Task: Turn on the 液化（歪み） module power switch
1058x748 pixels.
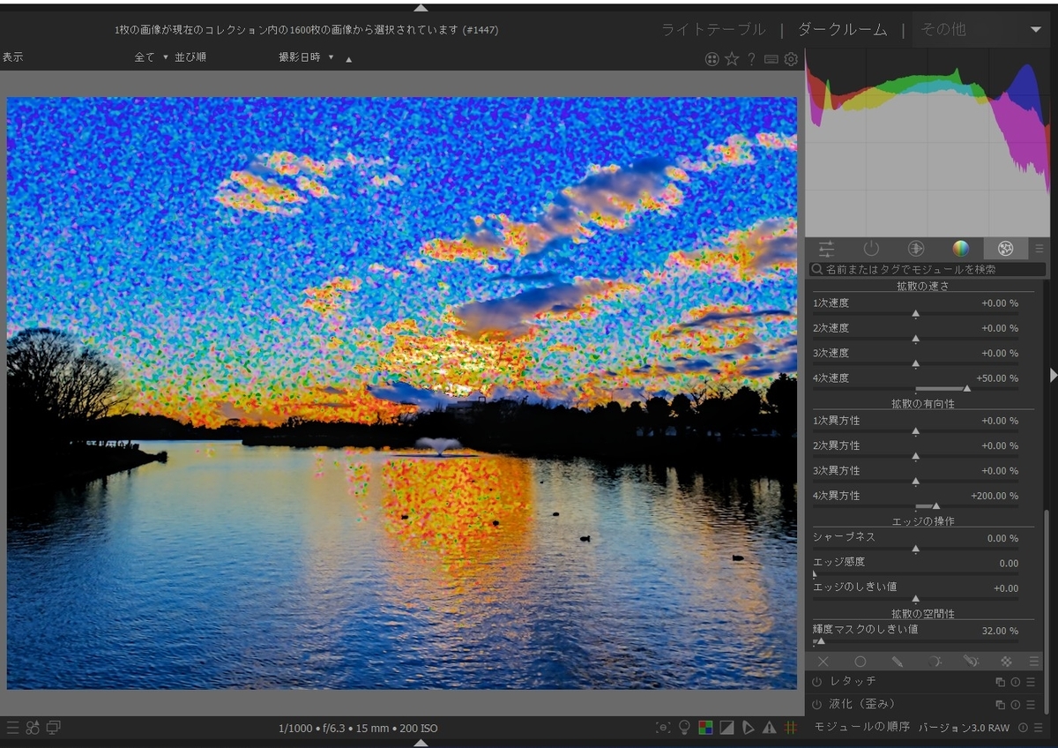Action: point(816,705)
